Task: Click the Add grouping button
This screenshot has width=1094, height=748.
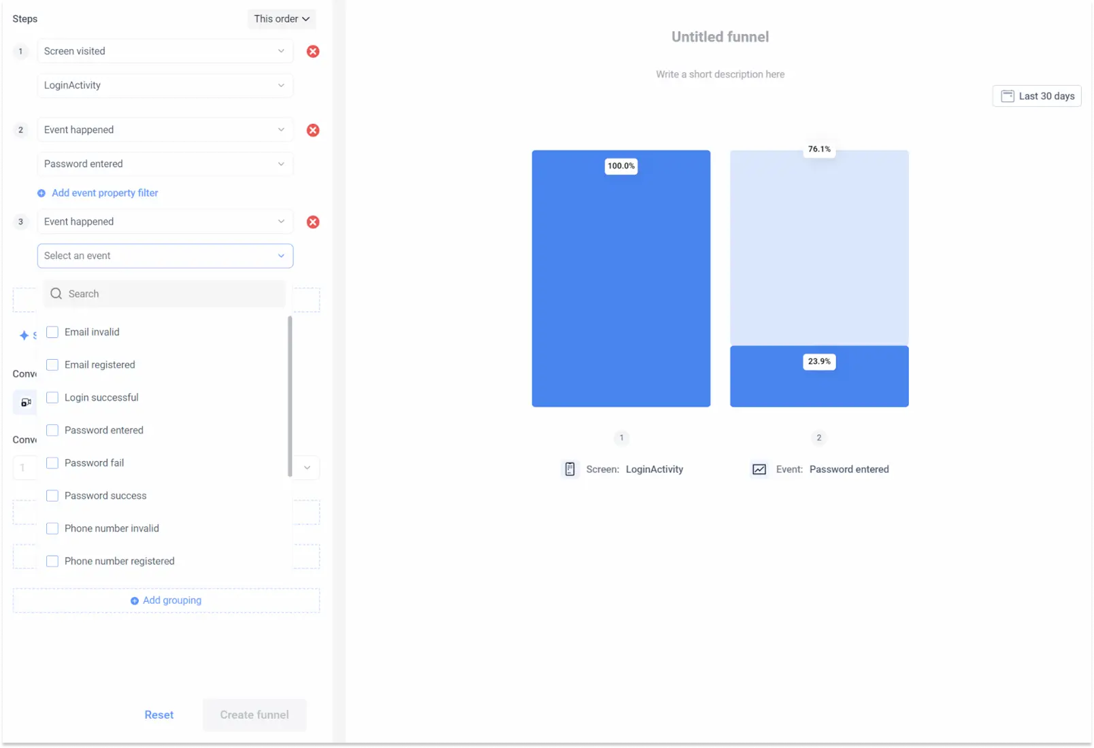Action: (166, 600)
